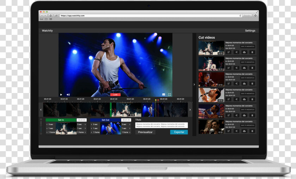Click the yellow marker on timeline
This screenshot has width=296, height=179.
click(x=156, y=100)
